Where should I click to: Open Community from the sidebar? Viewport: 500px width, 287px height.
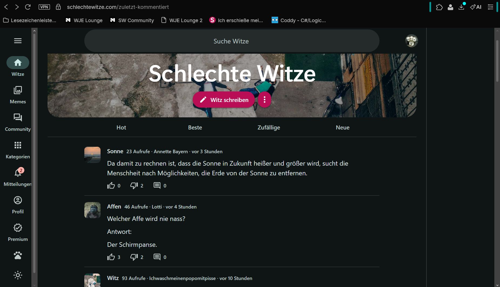point(18,122)
